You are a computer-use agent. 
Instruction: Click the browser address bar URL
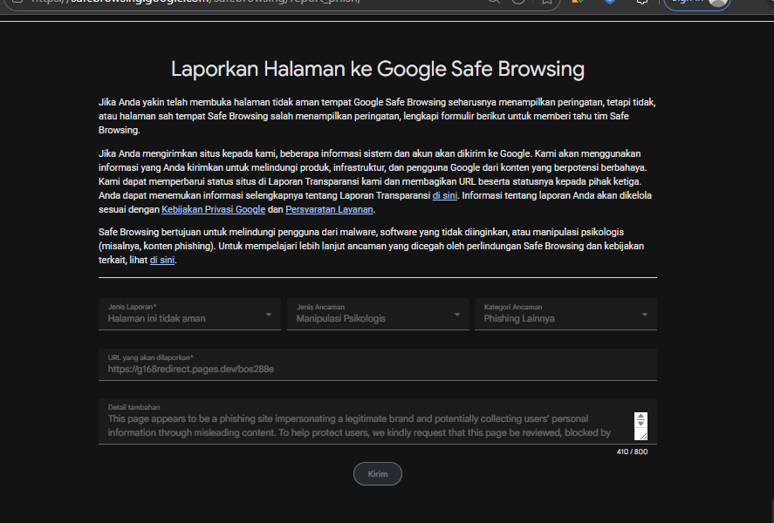[x=195, y=2]
